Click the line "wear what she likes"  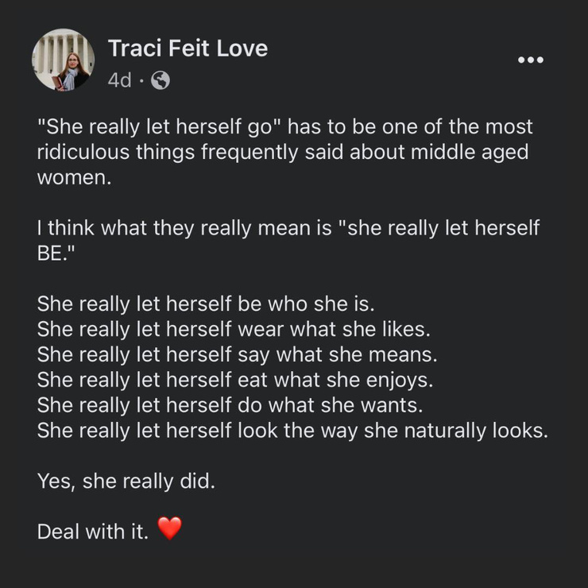(x=234, y=329)
